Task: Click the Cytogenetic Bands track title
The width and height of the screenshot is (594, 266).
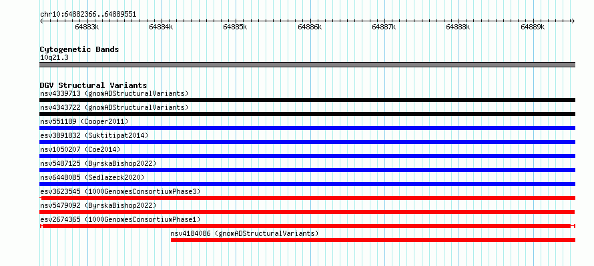Action: point(79,49)
